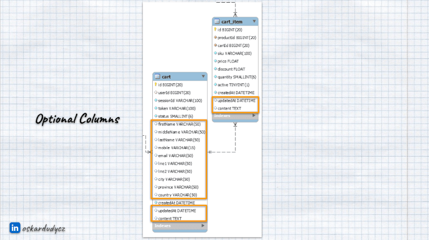Viewport: 429px width, 240px height.
Task: Click the empty diamond icon beside email
Action: click(156, 156)
